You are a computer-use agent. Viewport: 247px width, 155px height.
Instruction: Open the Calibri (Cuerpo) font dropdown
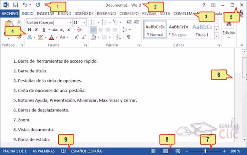point(70,23)
